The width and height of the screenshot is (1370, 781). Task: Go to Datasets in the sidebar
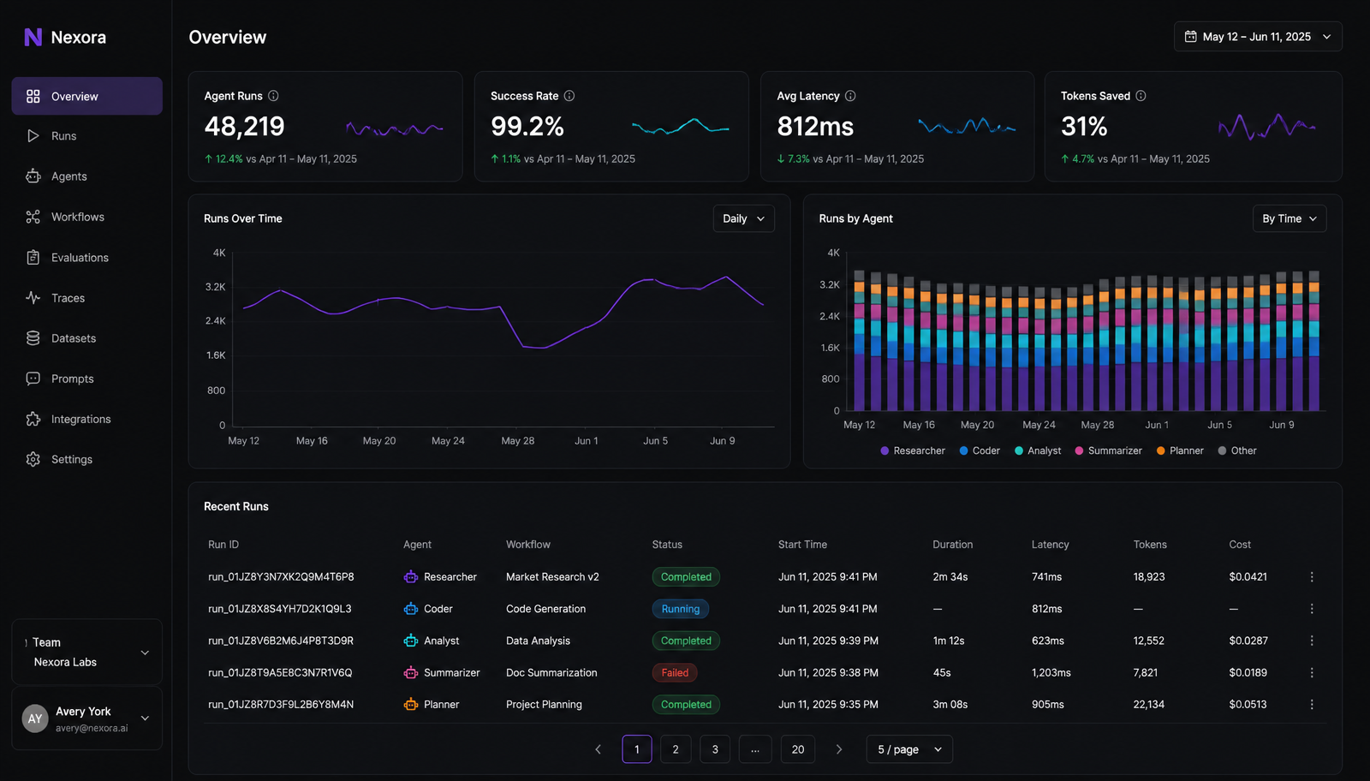click(x=87, y=338)
